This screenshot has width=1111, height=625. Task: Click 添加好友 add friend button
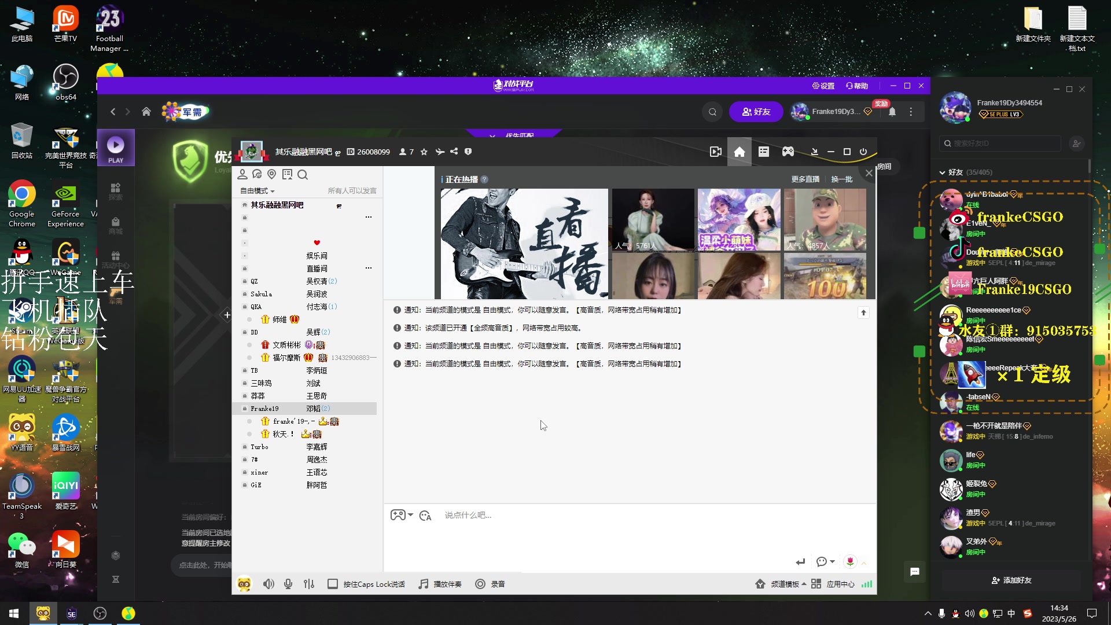coord(1011,580)
